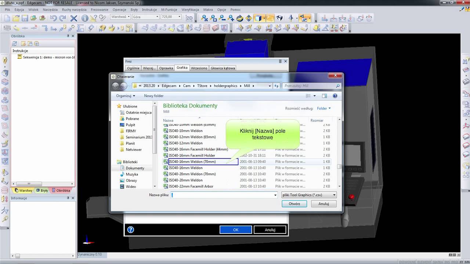Image resolution: width=470 pixels, height=264 pixels.
Task: Click the Open file folder icon
Action: [x=16, y=18]
